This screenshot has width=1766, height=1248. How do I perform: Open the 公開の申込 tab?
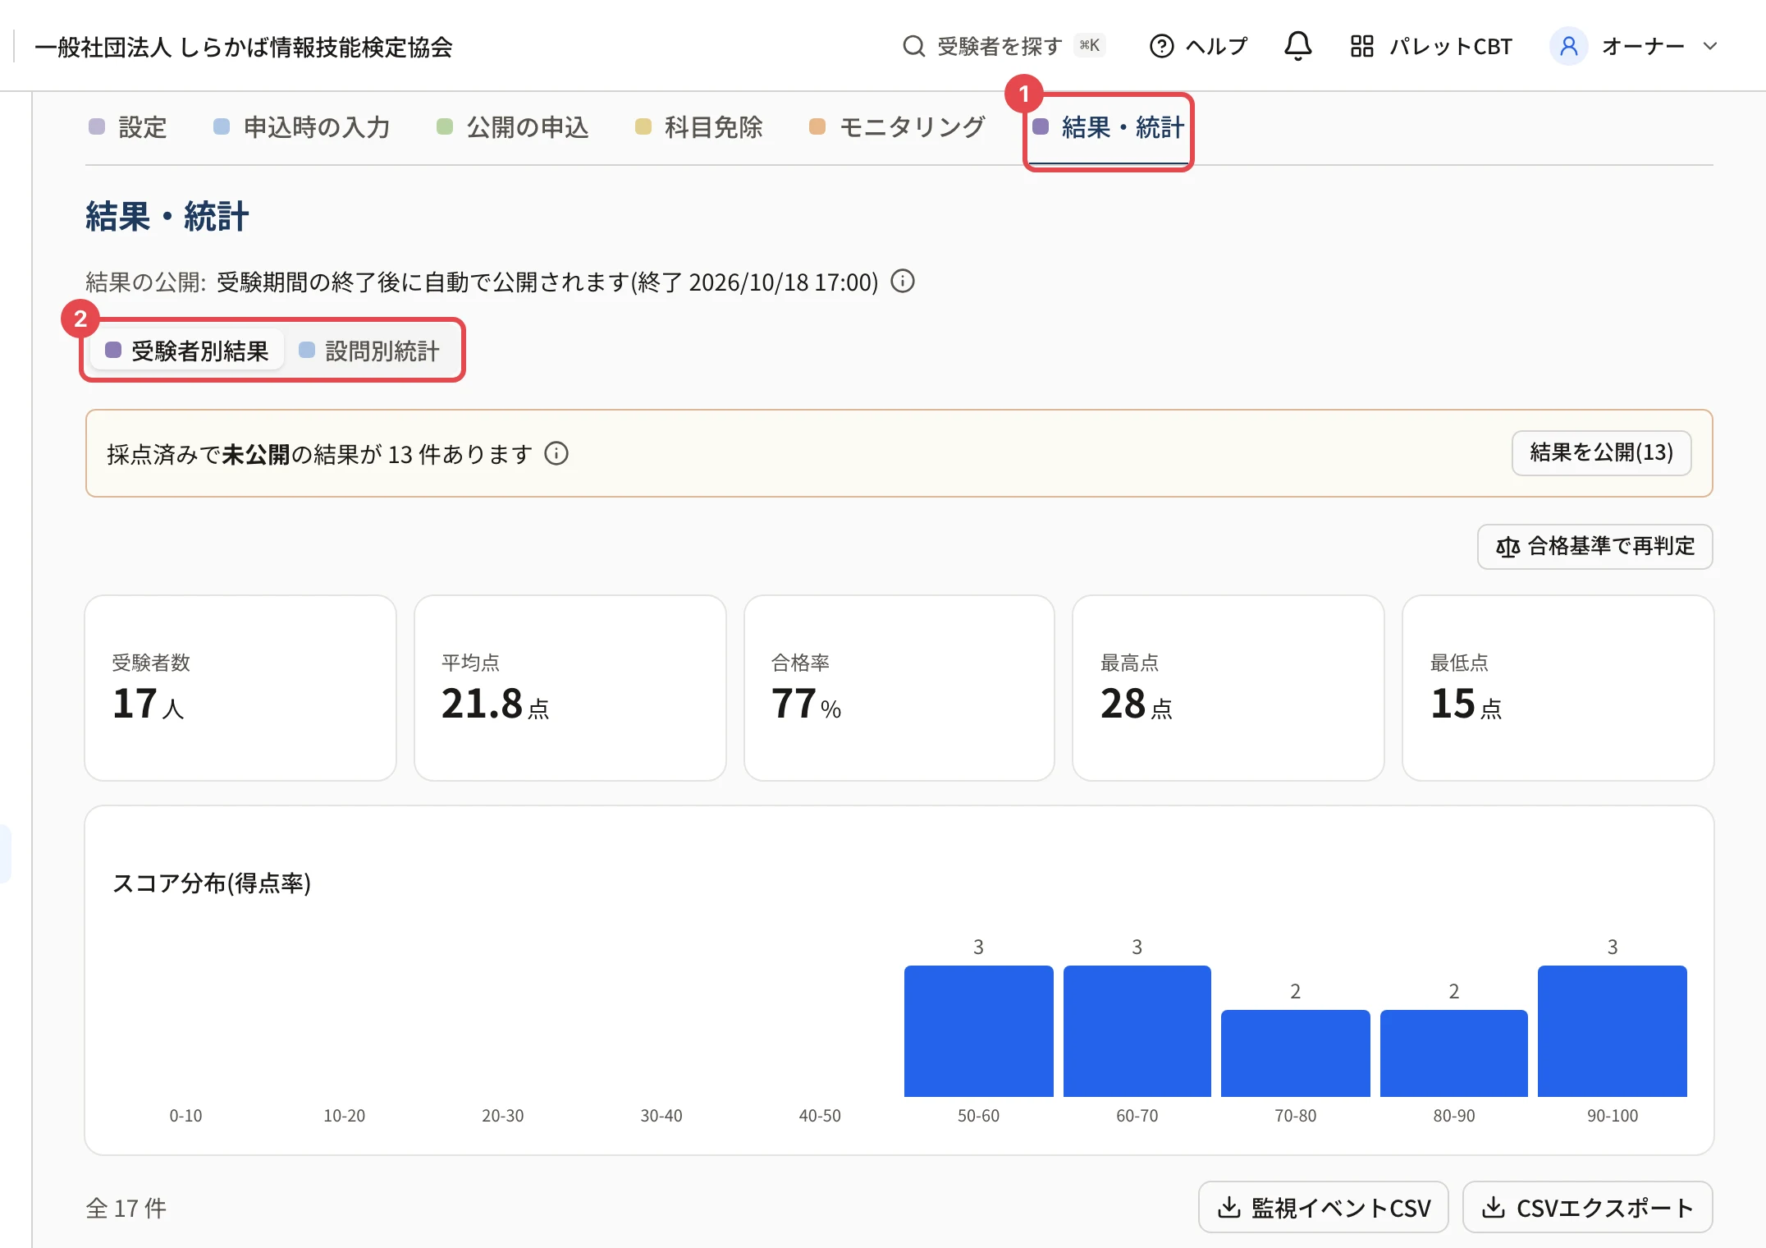[x=513, y=127]
